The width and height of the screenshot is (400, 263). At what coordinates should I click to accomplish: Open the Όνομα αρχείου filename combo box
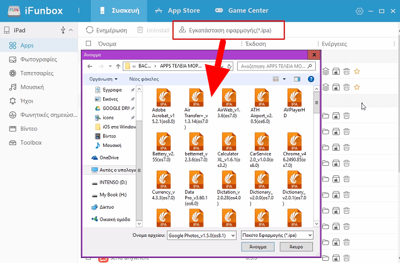[201, 236]
